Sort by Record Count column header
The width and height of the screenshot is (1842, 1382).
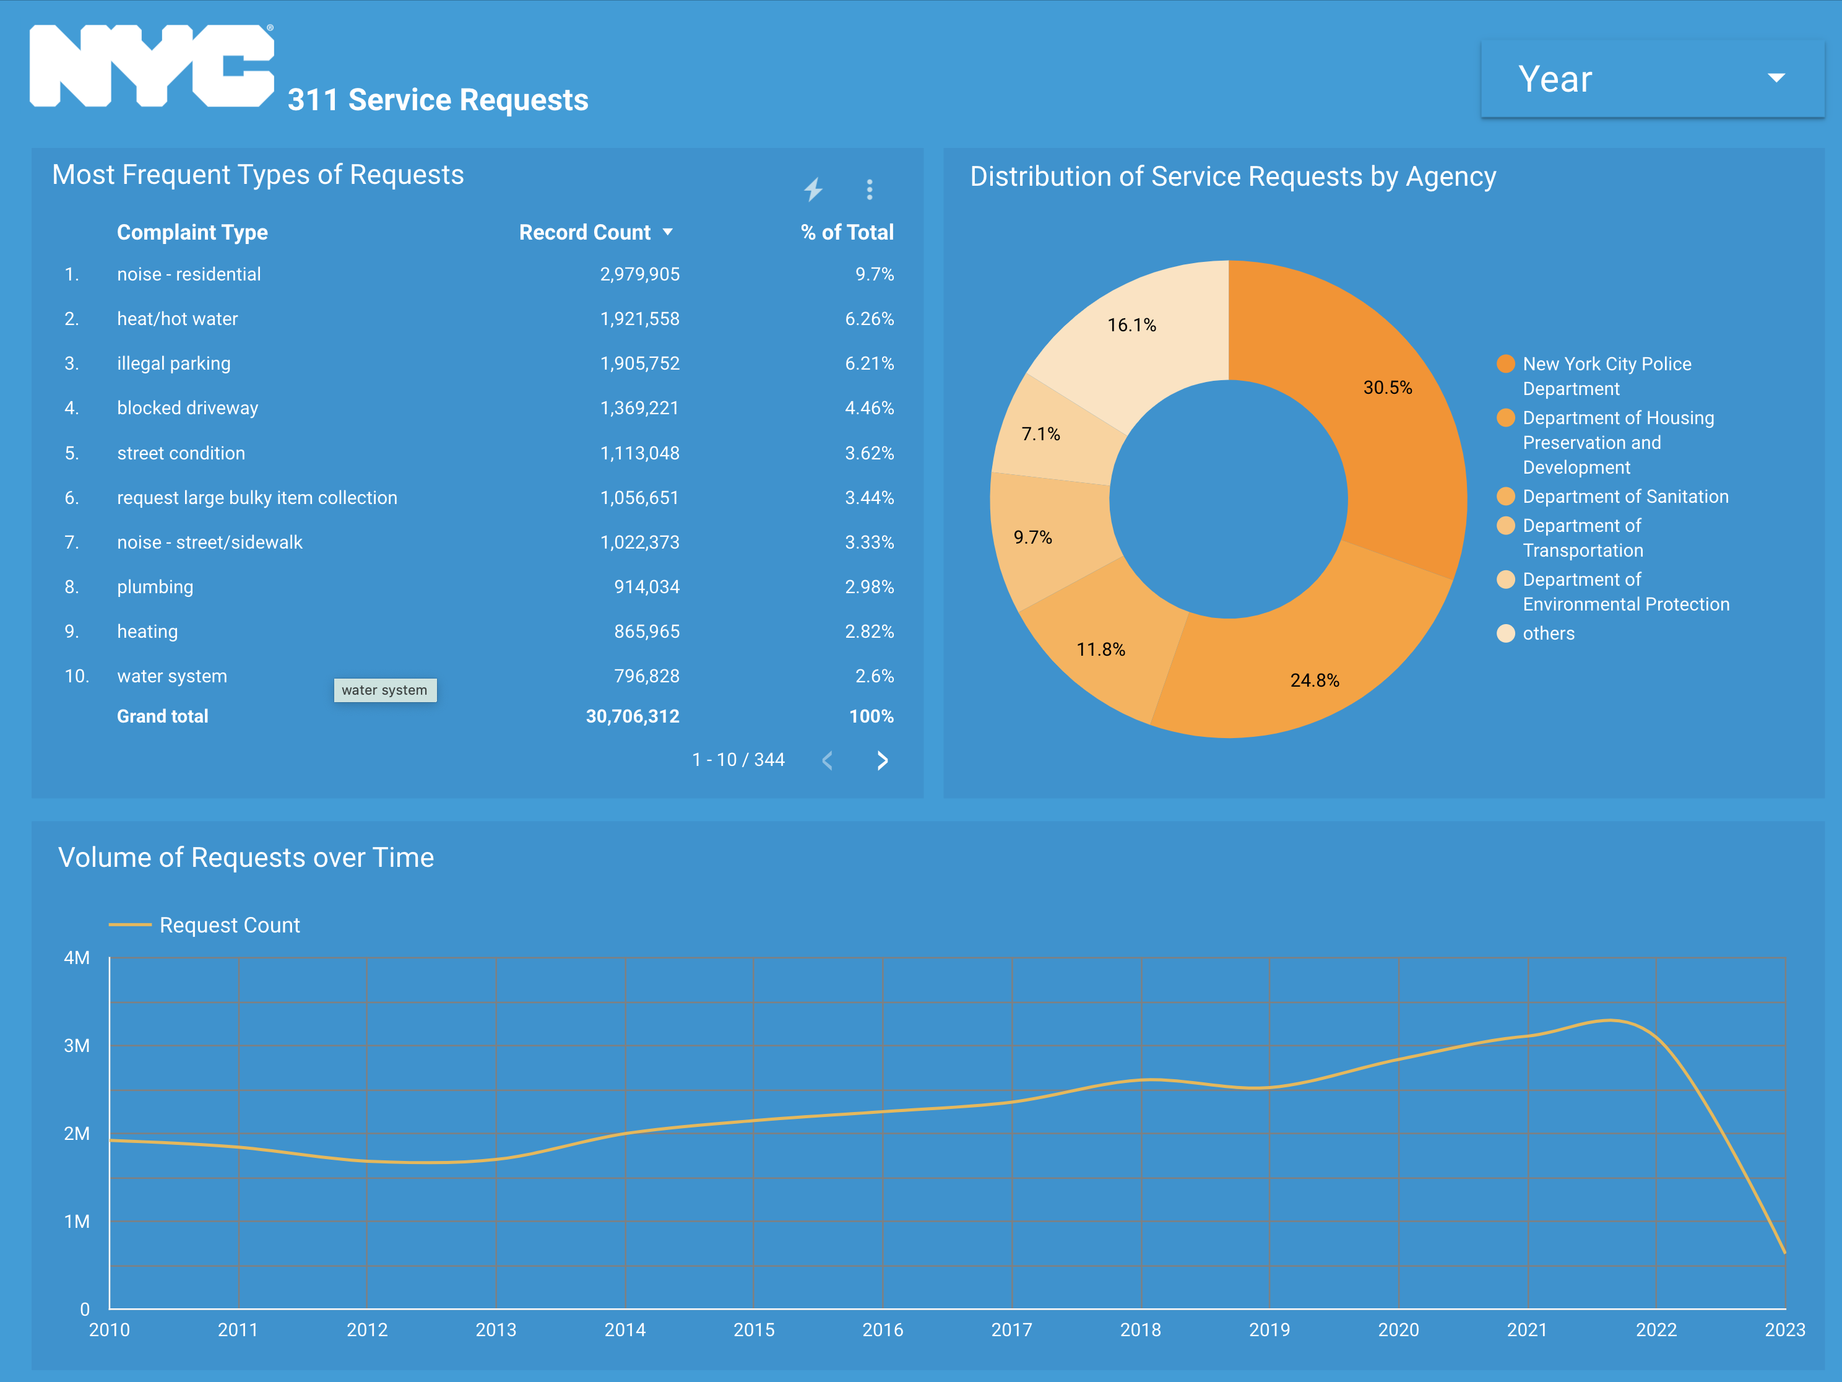point(595,232)
